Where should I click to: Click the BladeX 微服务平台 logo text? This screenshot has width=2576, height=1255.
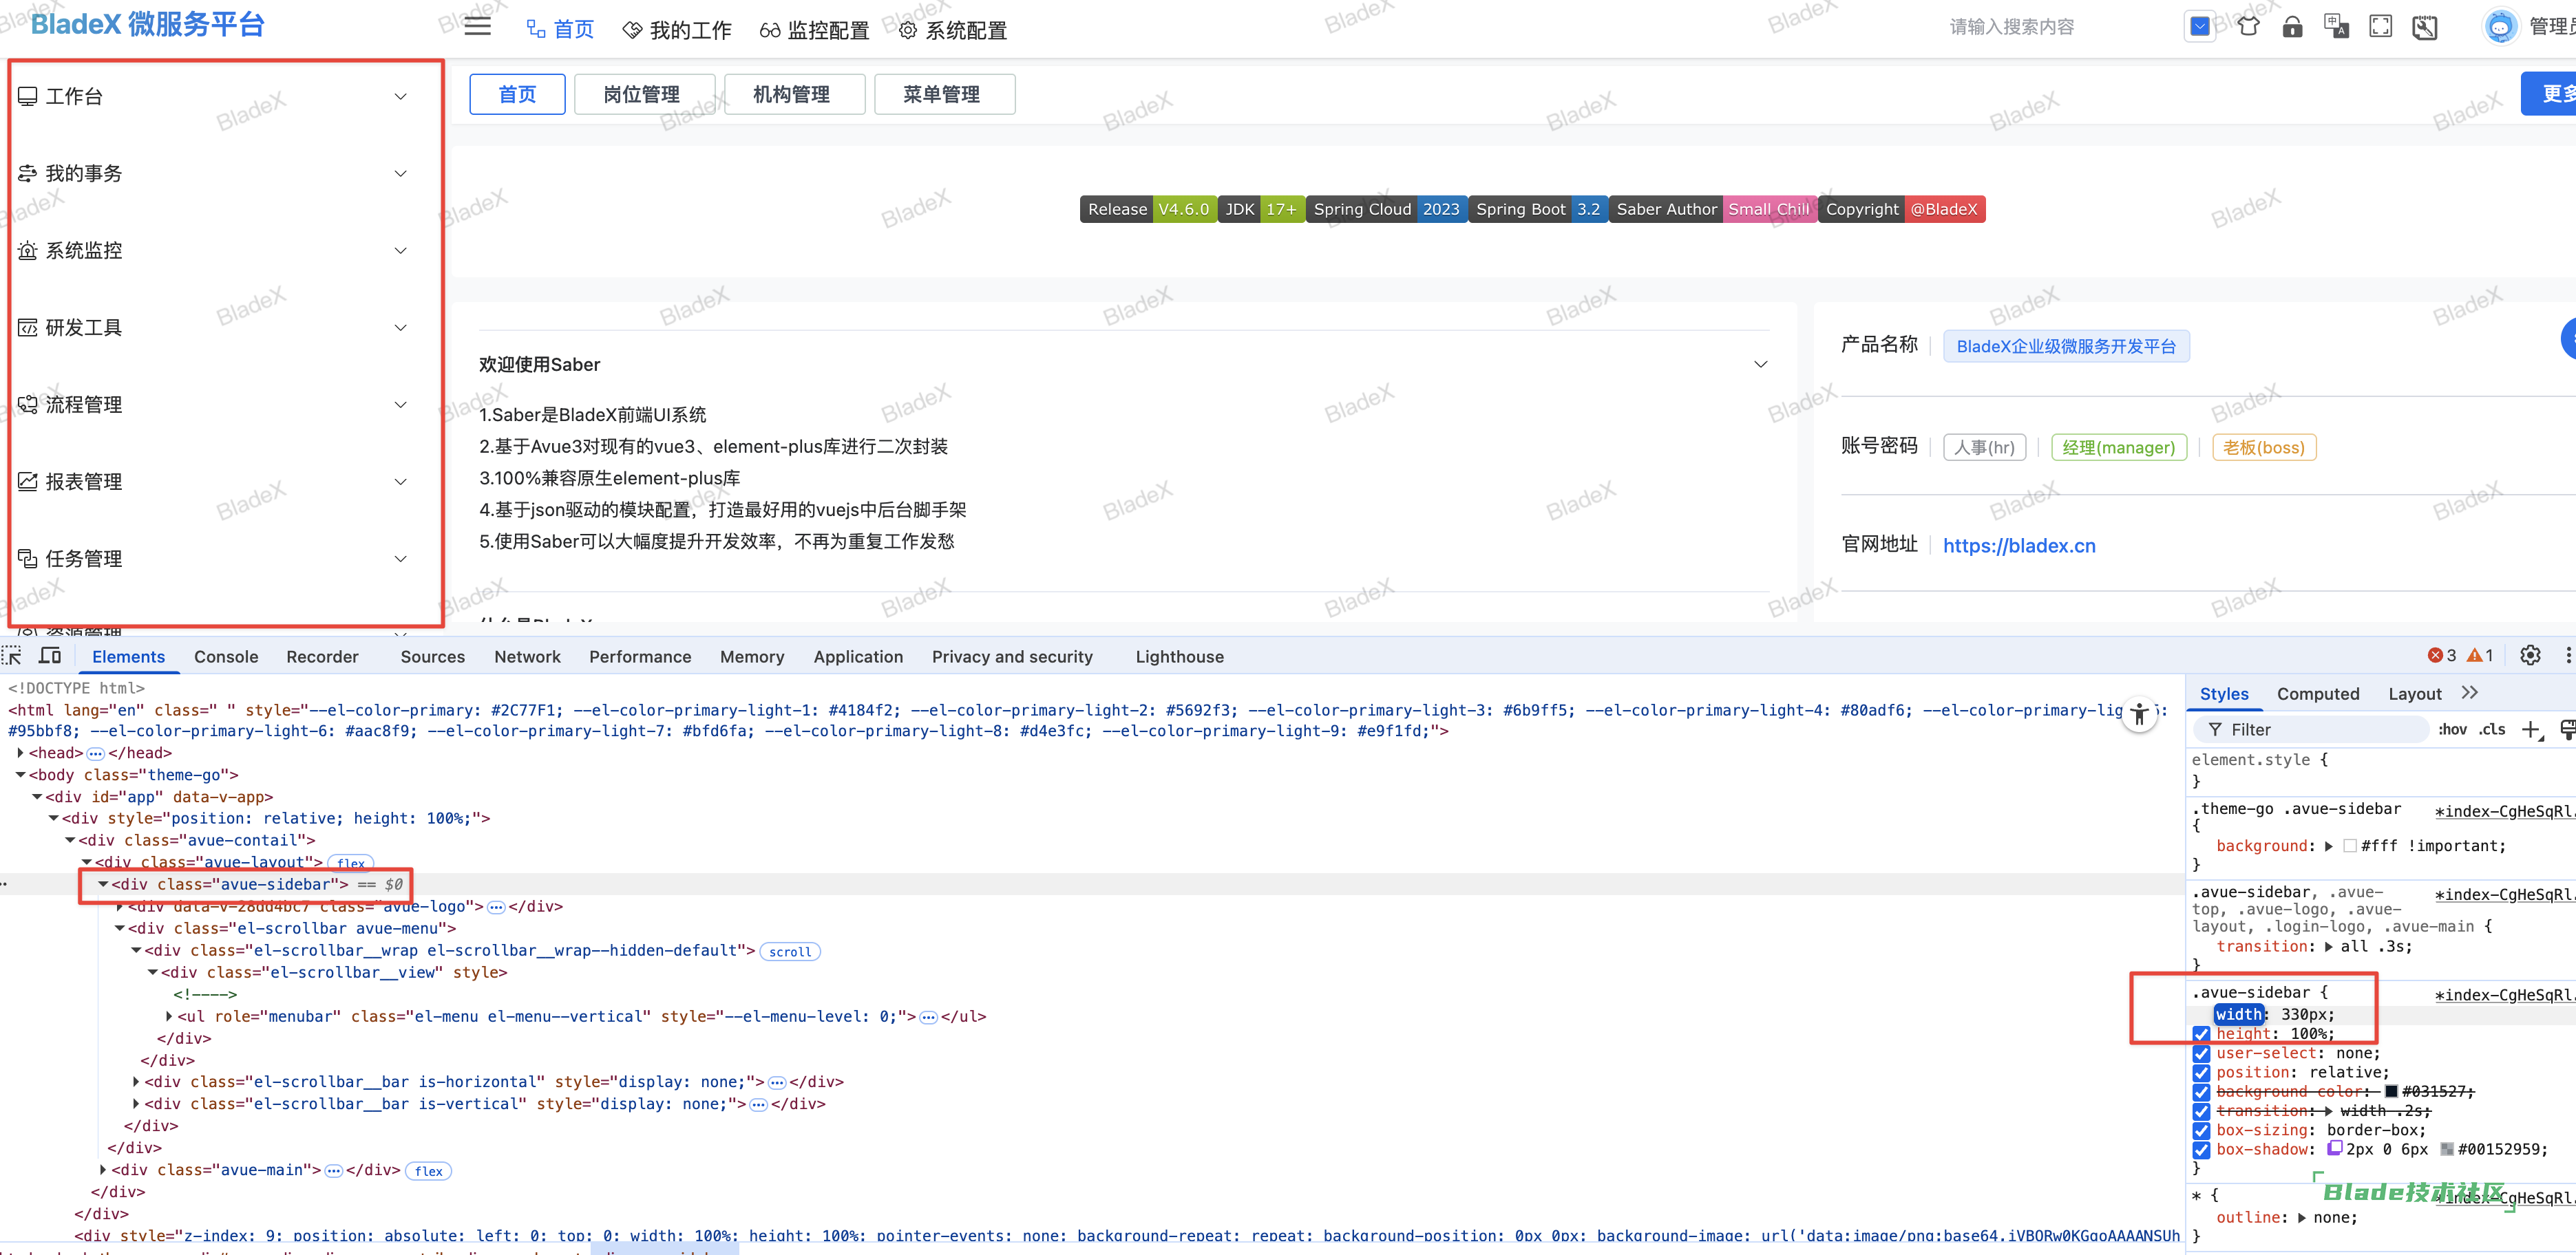[147, 25]
